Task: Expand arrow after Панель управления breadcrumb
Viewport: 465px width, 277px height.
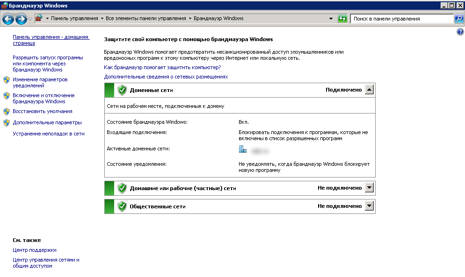Action: pos(102,18)
